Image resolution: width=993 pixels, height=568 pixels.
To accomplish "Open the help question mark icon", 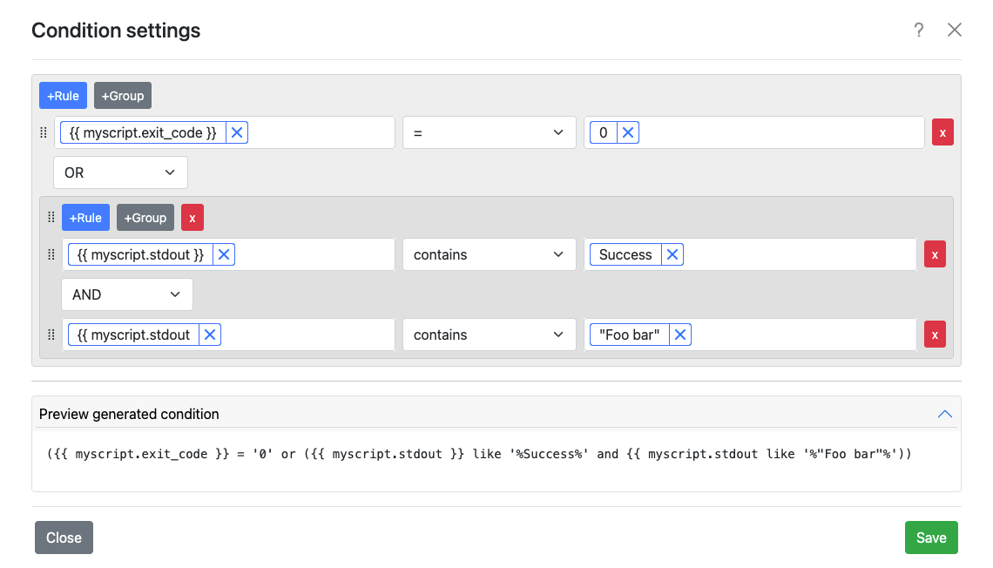I will point(918,30).
